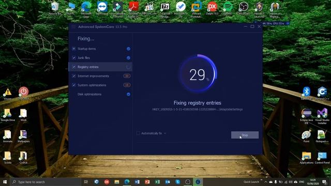Select the Junk files row label
The height and width of the screenshot is (186, 331).
84,58
